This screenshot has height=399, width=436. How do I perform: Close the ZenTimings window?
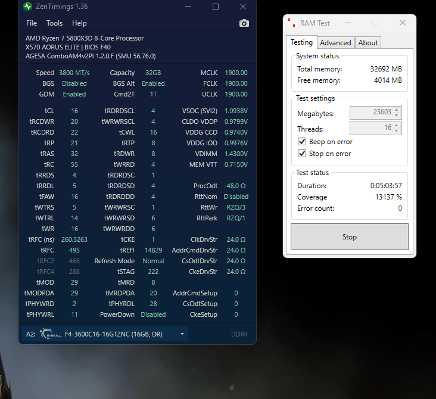tap(243, 7)
